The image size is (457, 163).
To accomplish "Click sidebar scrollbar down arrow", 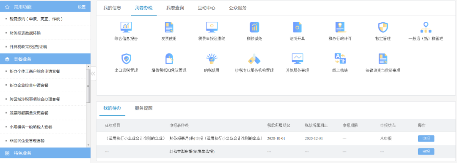I will pyautogui.click(x=88, y=145).
